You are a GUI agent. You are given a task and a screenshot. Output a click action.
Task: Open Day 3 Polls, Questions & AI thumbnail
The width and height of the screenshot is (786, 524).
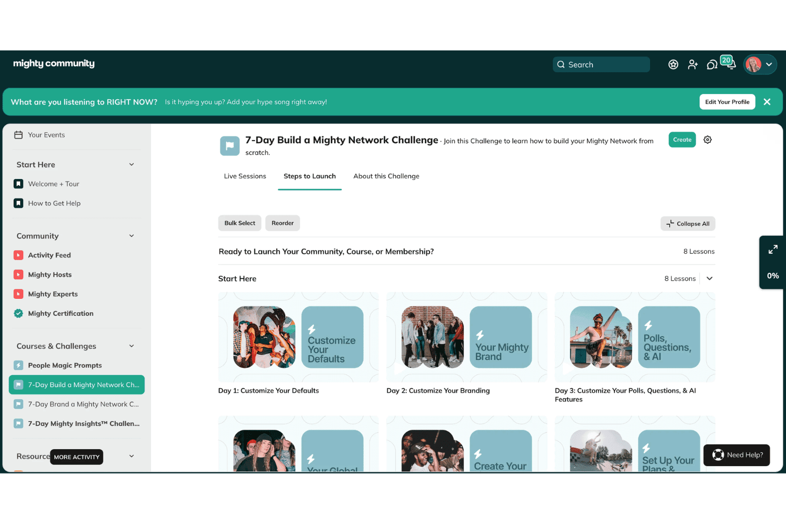[x=635, y=337]
